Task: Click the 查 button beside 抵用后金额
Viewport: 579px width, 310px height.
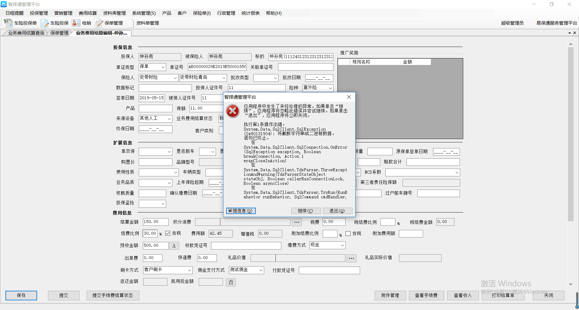Action: [x=231, y=282]
